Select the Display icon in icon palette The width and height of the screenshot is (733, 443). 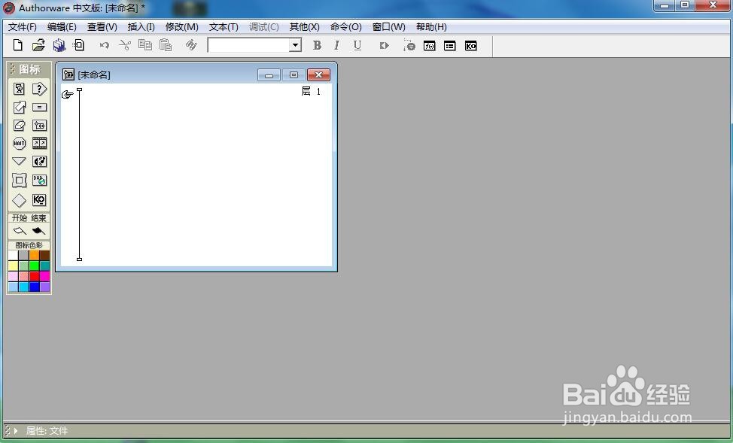click(x=19, y=89)
